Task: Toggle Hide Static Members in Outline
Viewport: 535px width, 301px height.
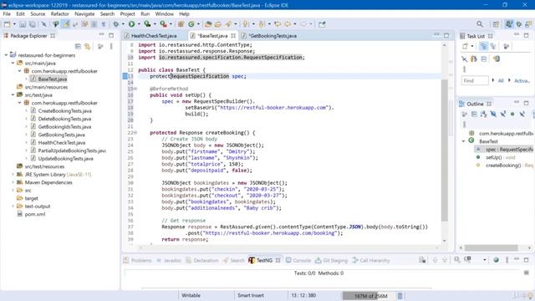Action: tap(503, 115)
